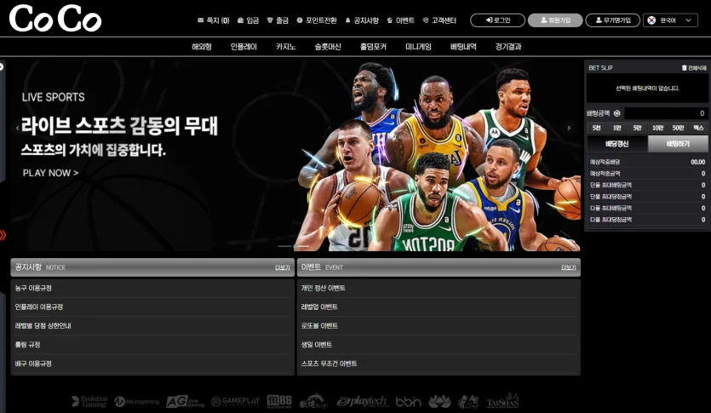Go to previous banner slide arrow
Viewport: 711px width, 413px height.
[17, 129]
